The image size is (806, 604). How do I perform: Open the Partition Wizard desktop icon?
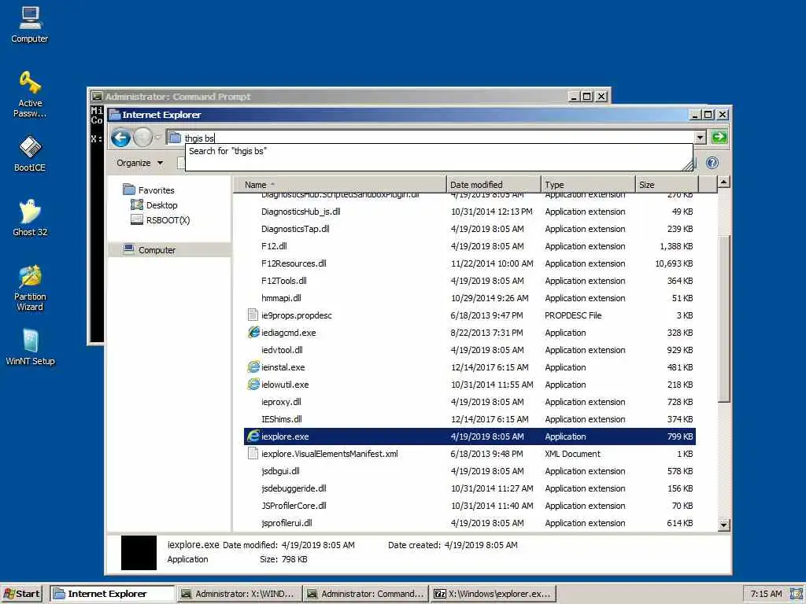point(30,288)
